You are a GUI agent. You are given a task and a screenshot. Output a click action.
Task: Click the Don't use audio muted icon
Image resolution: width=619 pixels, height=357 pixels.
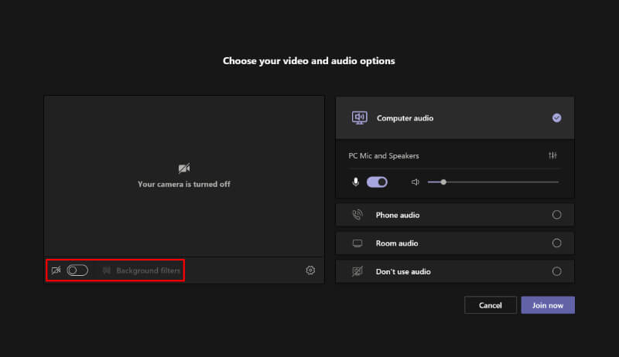click(357, 271)
